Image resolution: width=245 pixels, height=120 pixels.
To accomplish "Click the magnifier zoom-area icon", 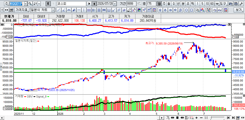I will click(x=198, y=10).
